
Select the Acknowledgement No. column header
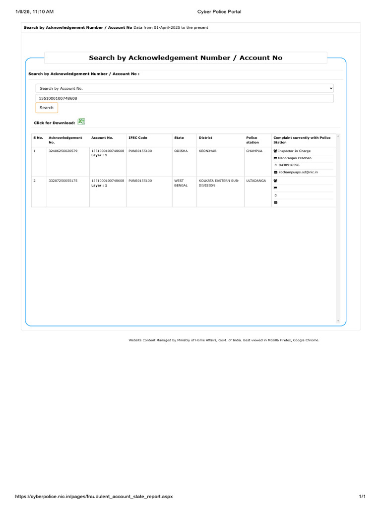65,140
